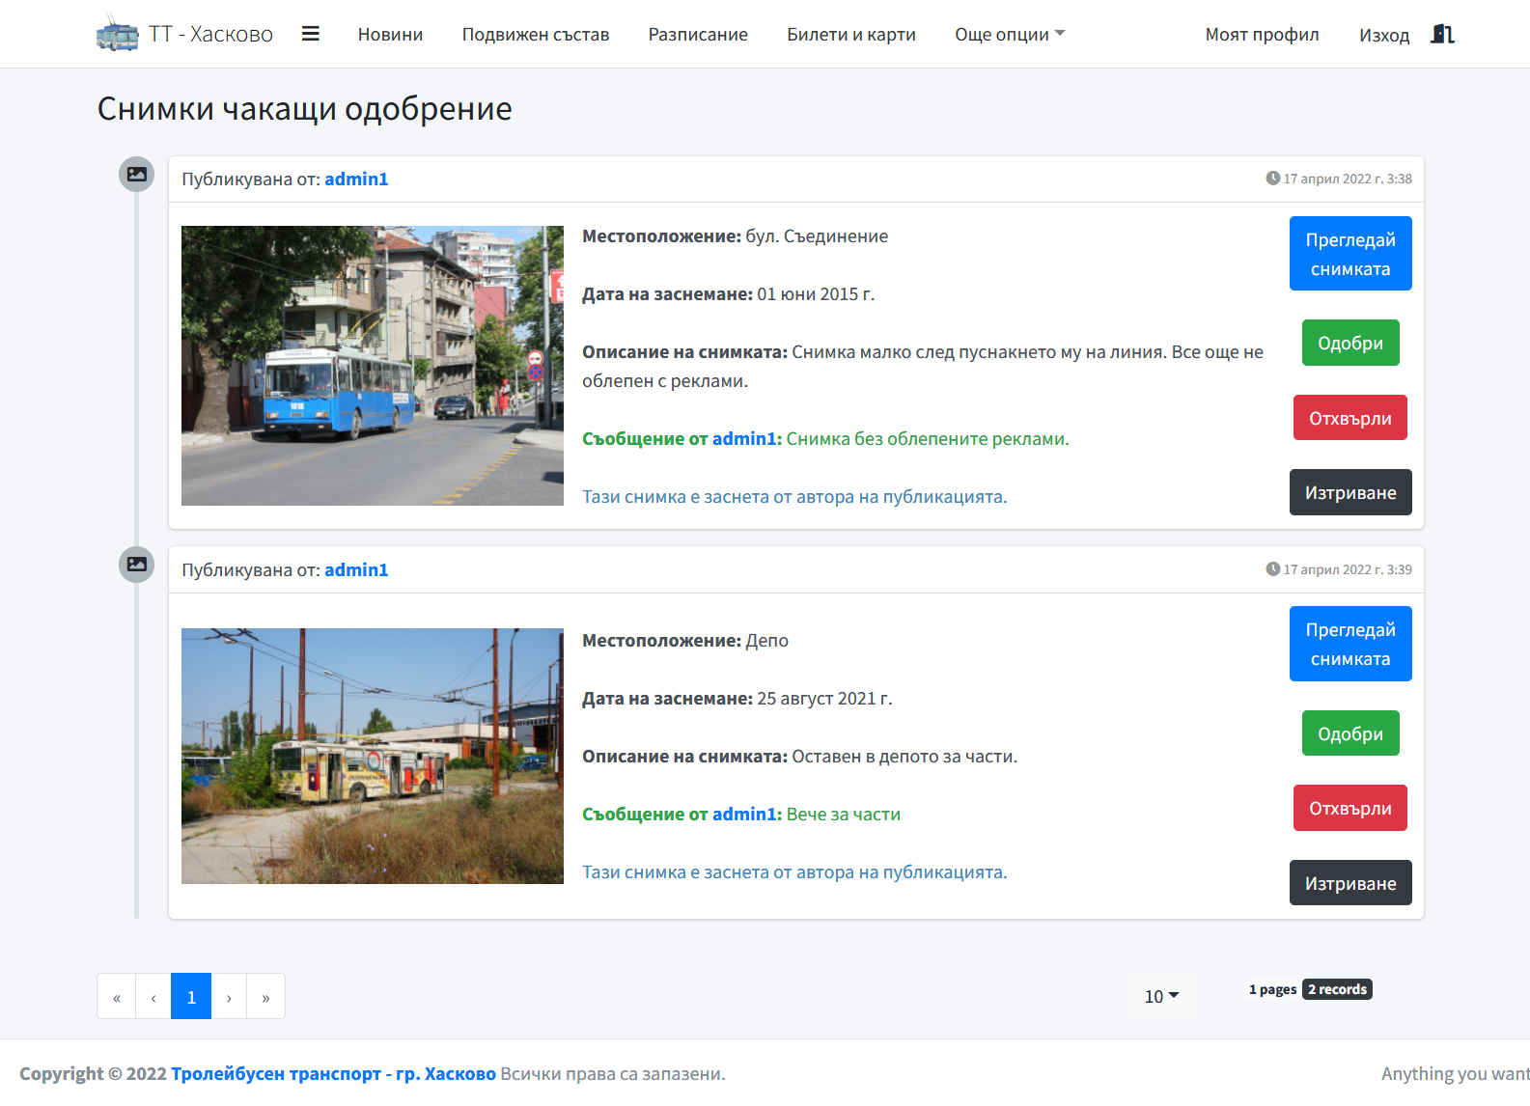Click clock icon next to 17 април 3:38
The height and width of the screenshot is (1106, 1530).
coord(1273,179)
